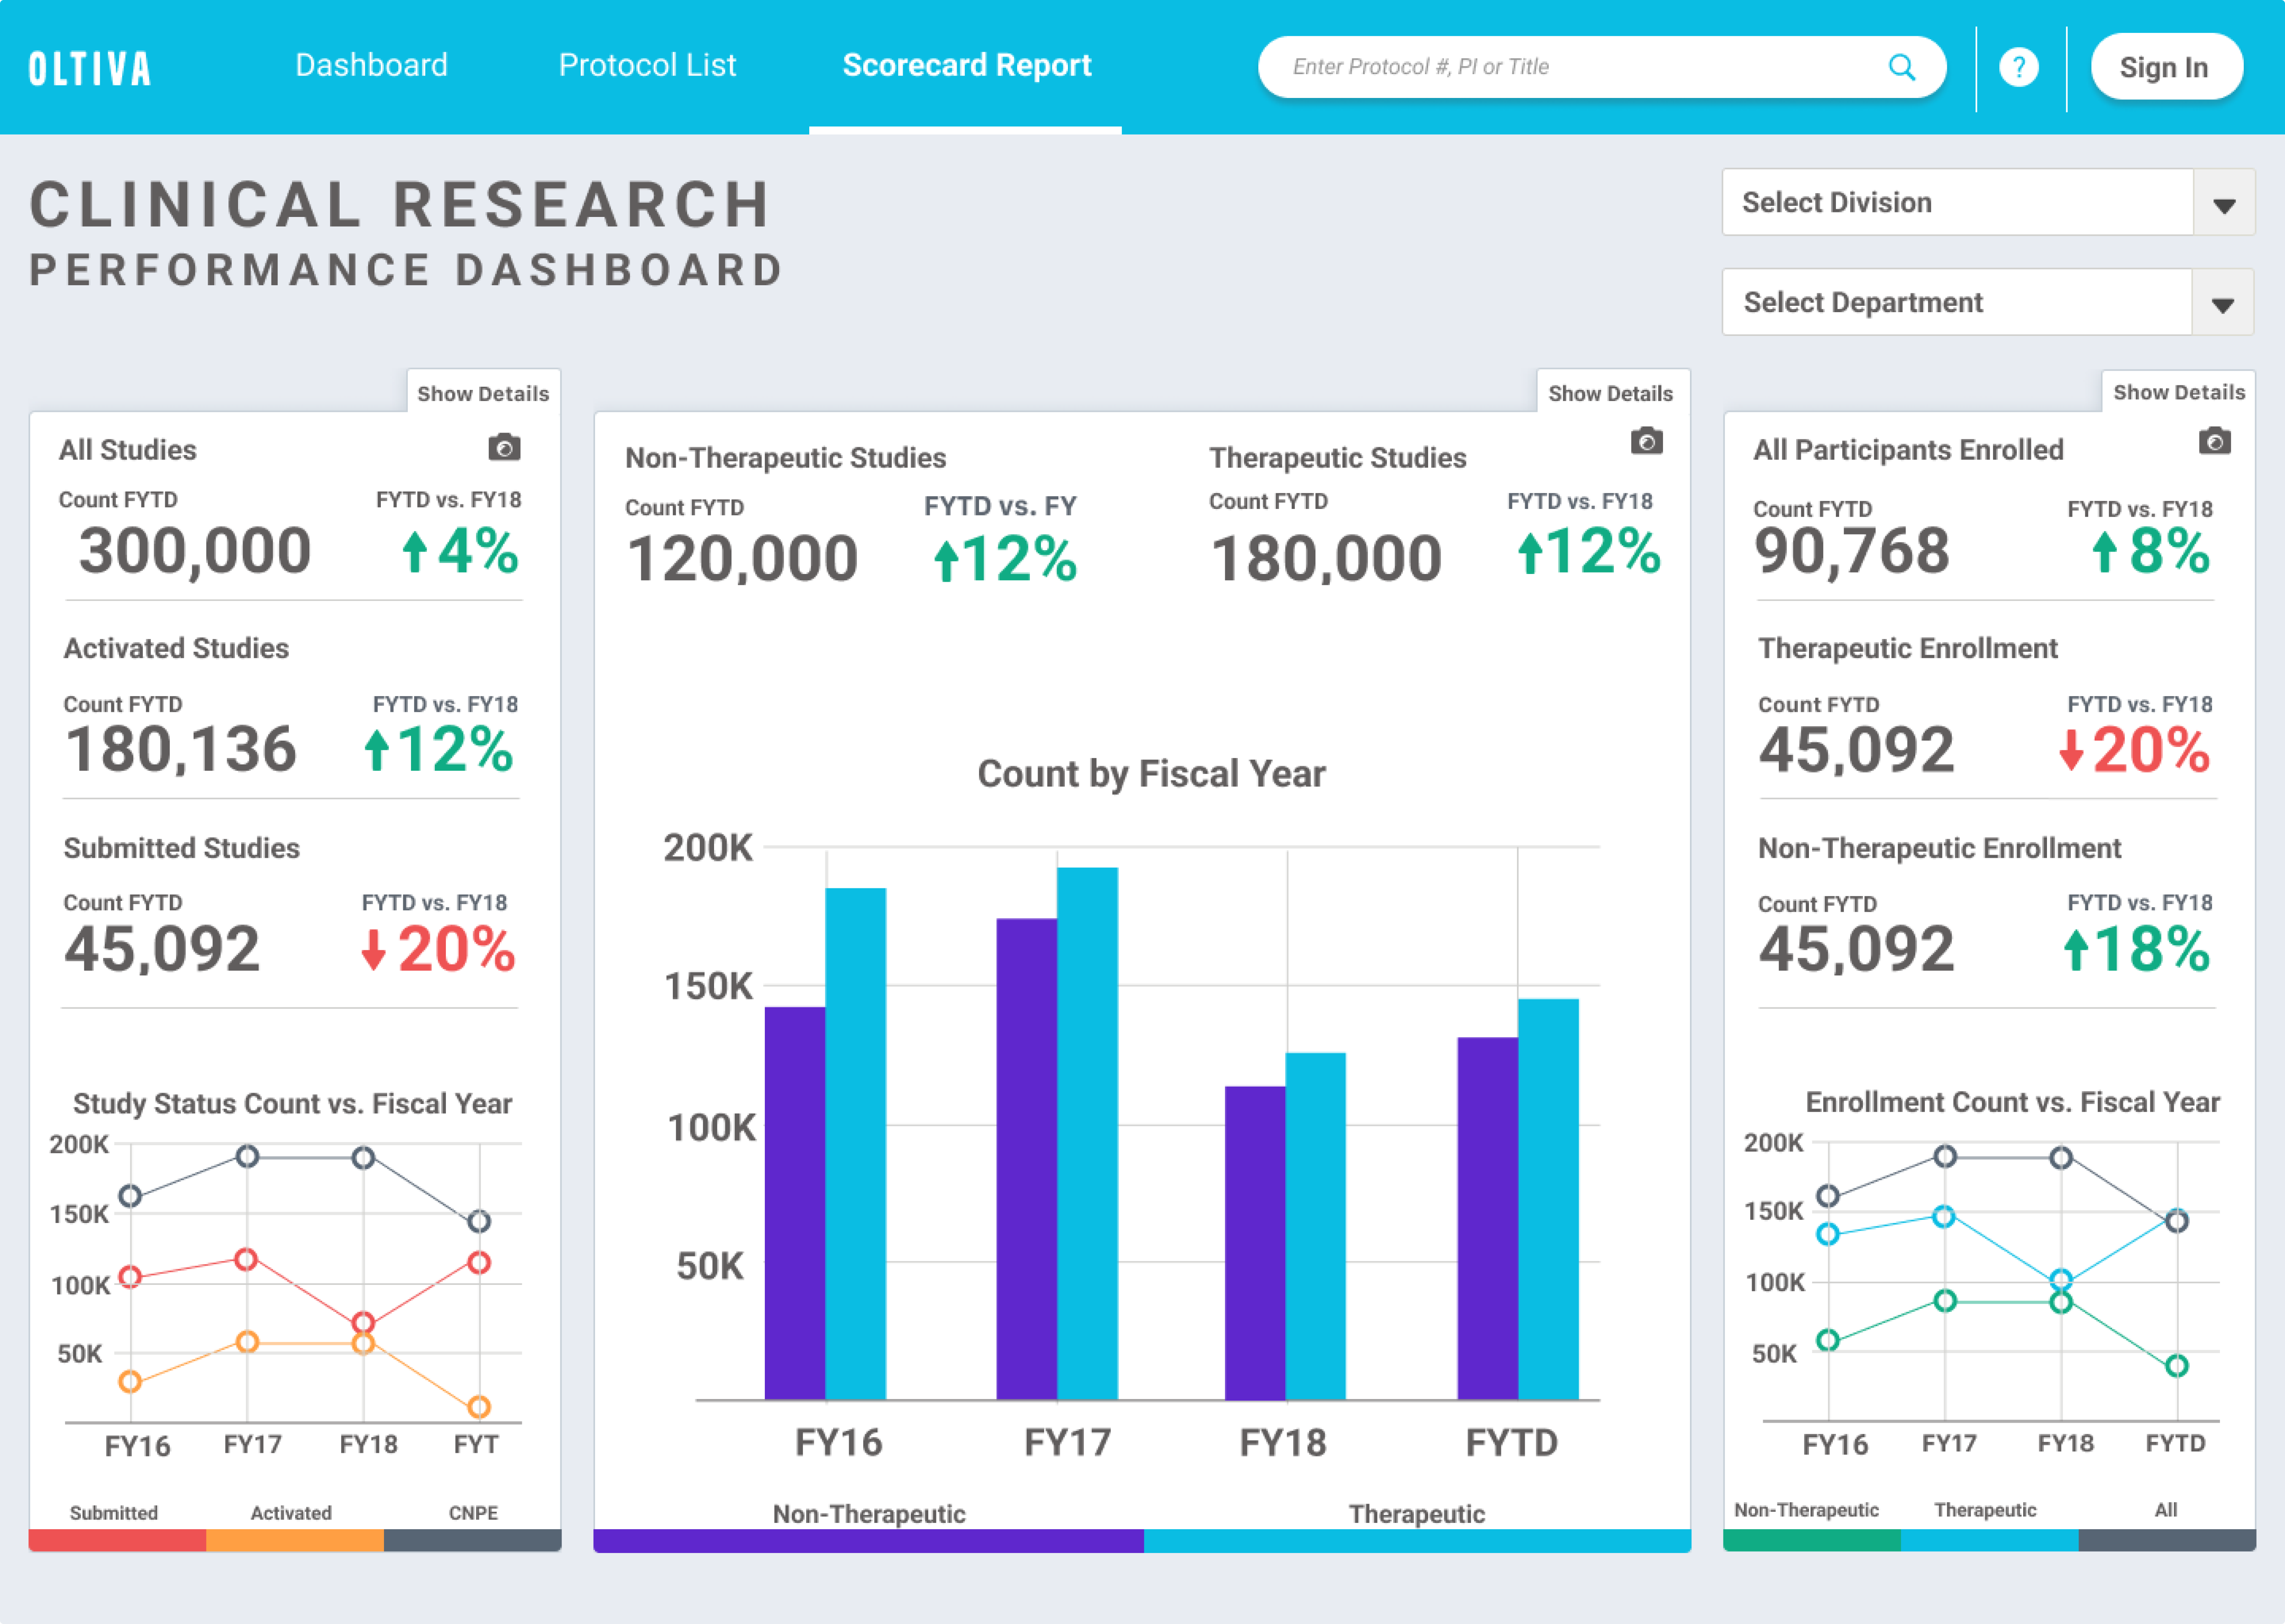
Task: Click the search magnifier icon
Action: [1901, 67]
